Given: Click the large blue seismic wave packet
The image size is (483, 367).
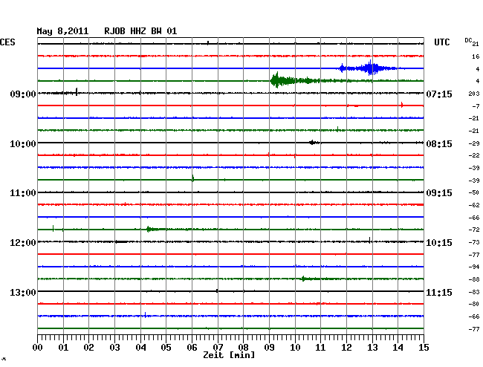Looking at the screenshot, I should [x=369, y=68].
